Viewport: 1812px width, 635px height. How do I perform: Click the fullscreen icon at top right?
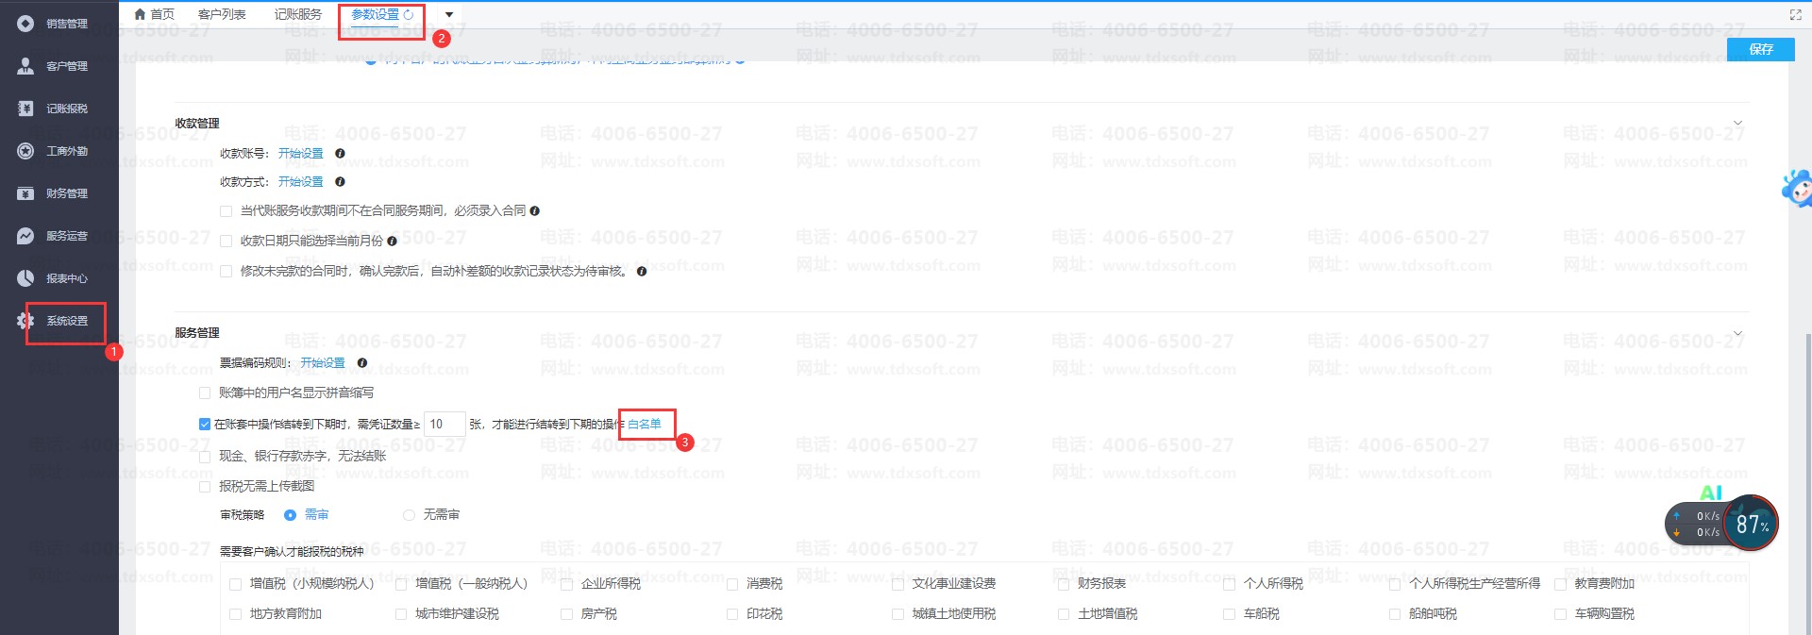click(x=1795, y=14)
